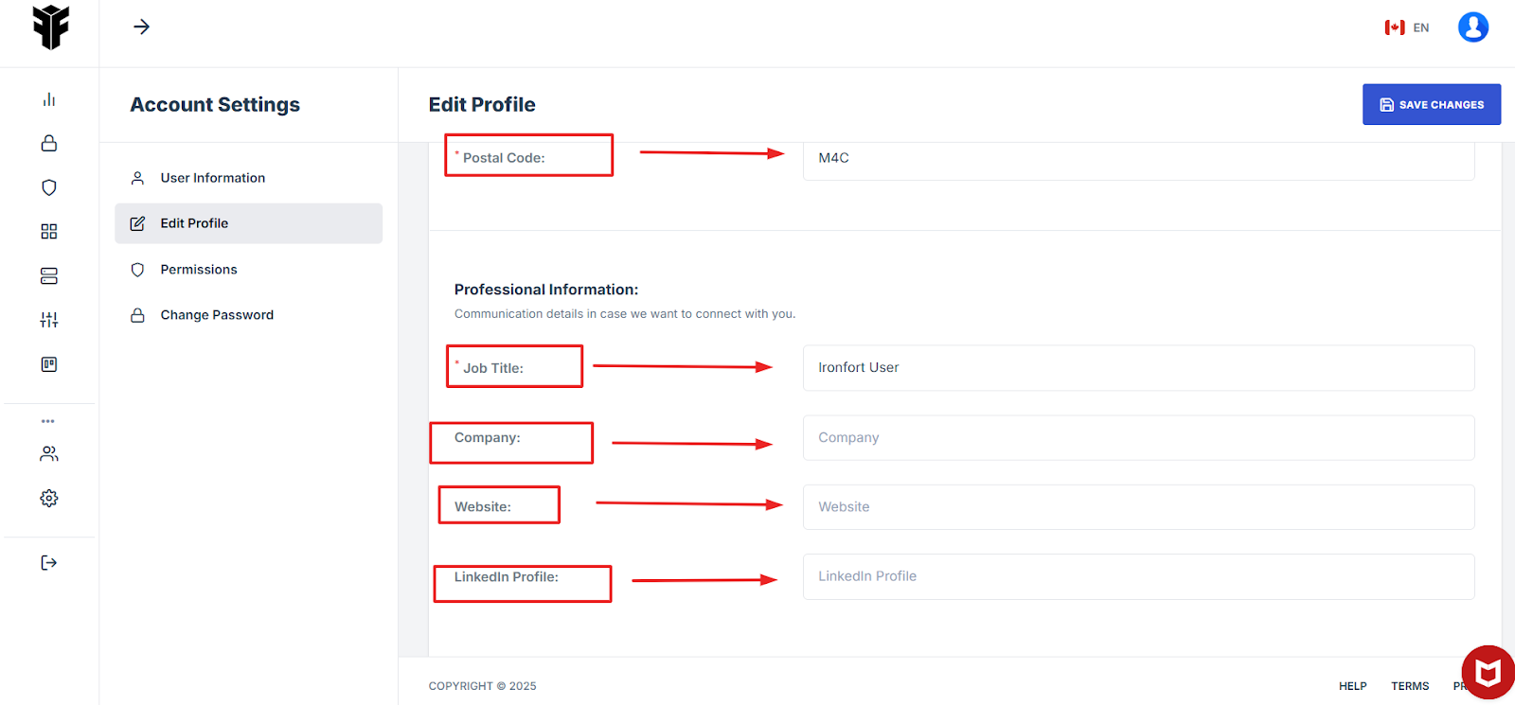The width and height of the screenshot is (1515, 705).
Task: Open the EN language selector
Action: tap(1407, 27)
